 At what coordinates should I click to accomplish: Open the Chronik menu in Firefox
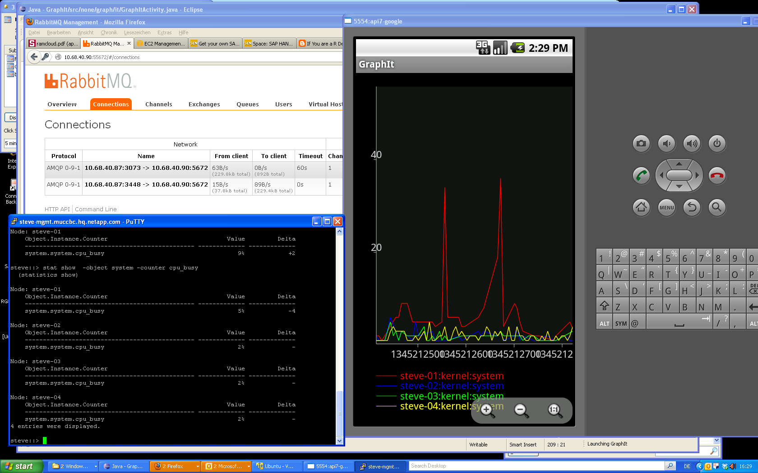click(109, 32)
